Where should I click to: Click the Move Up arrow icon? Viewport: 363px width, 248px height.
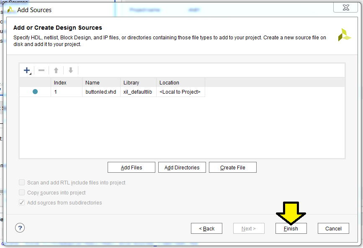(x=56, y=70)
